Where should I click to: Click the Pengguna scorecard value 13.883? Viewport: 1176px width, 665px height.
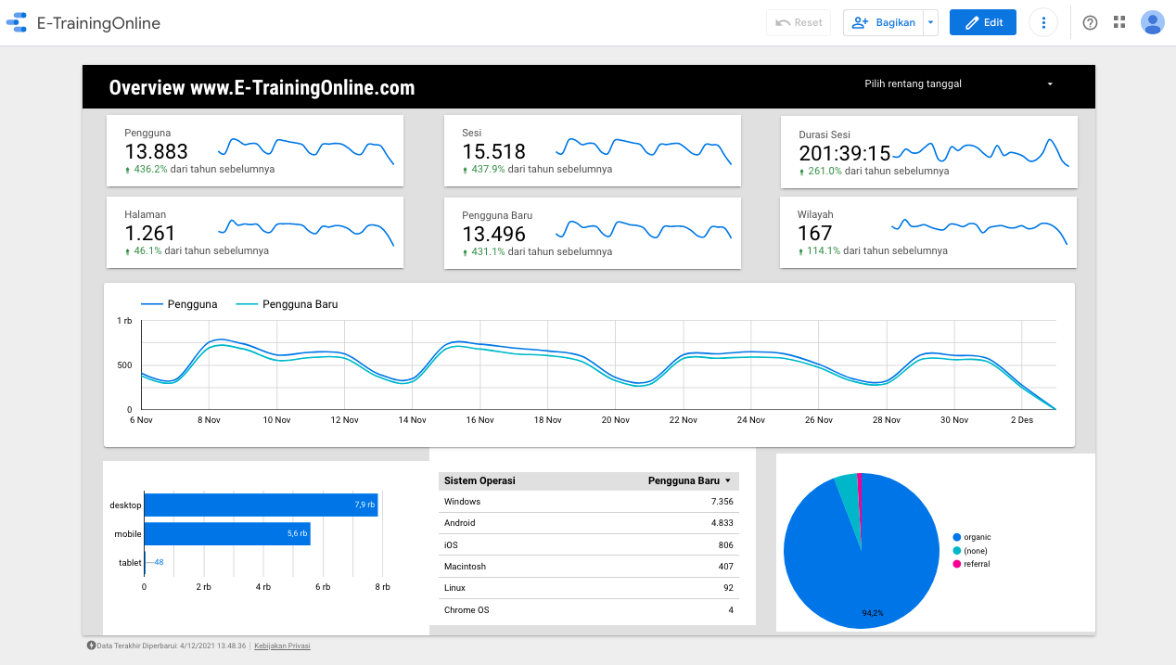[x=157, y=152]
